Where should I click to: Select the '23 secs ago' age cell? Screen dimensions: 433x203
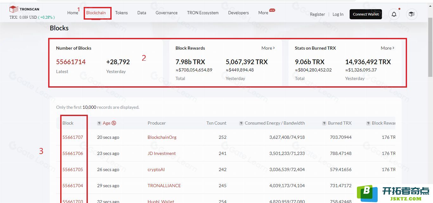[108, 153]
